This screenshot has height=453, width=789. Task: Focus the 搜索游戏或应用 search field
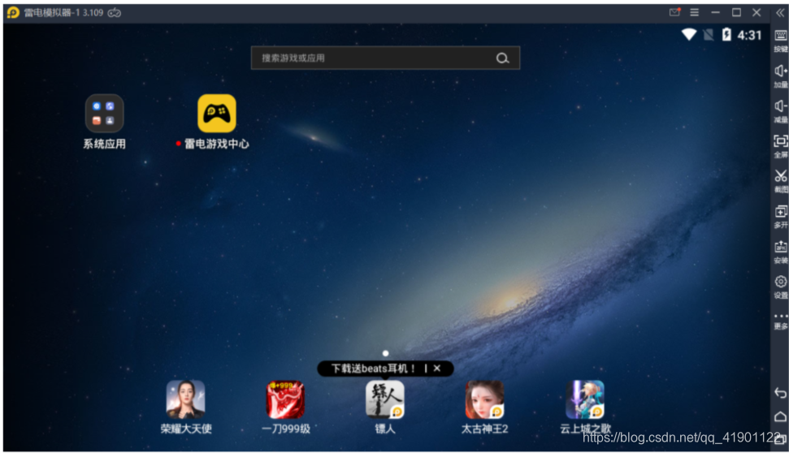[x=385, y=58]
